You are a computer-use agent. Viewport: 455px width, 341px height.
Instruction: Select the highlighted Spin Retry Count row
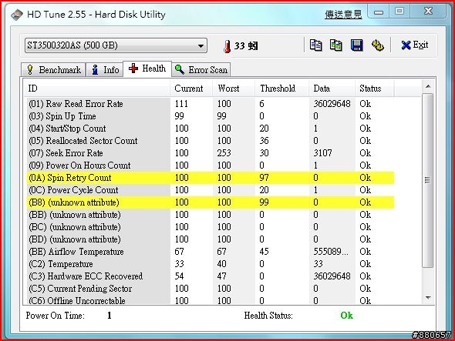(211, 178)
